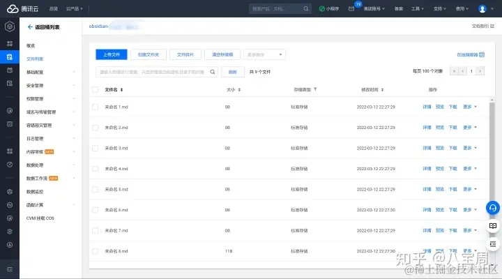Check the box for 未命名 4.md
Screen dimensions: 502x279
pos(95,169)
